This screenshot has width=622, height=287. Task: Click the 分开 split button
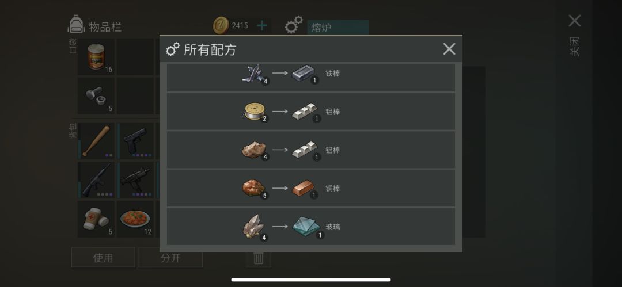pyautogui.click(x=170, y=258)
